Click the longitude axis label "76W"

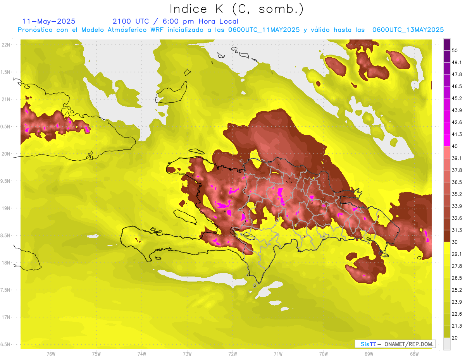51,354
